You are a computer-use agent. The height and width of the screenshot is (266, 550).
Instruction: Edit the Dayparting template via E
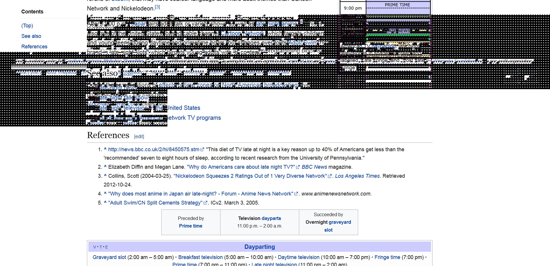point(106,247)
